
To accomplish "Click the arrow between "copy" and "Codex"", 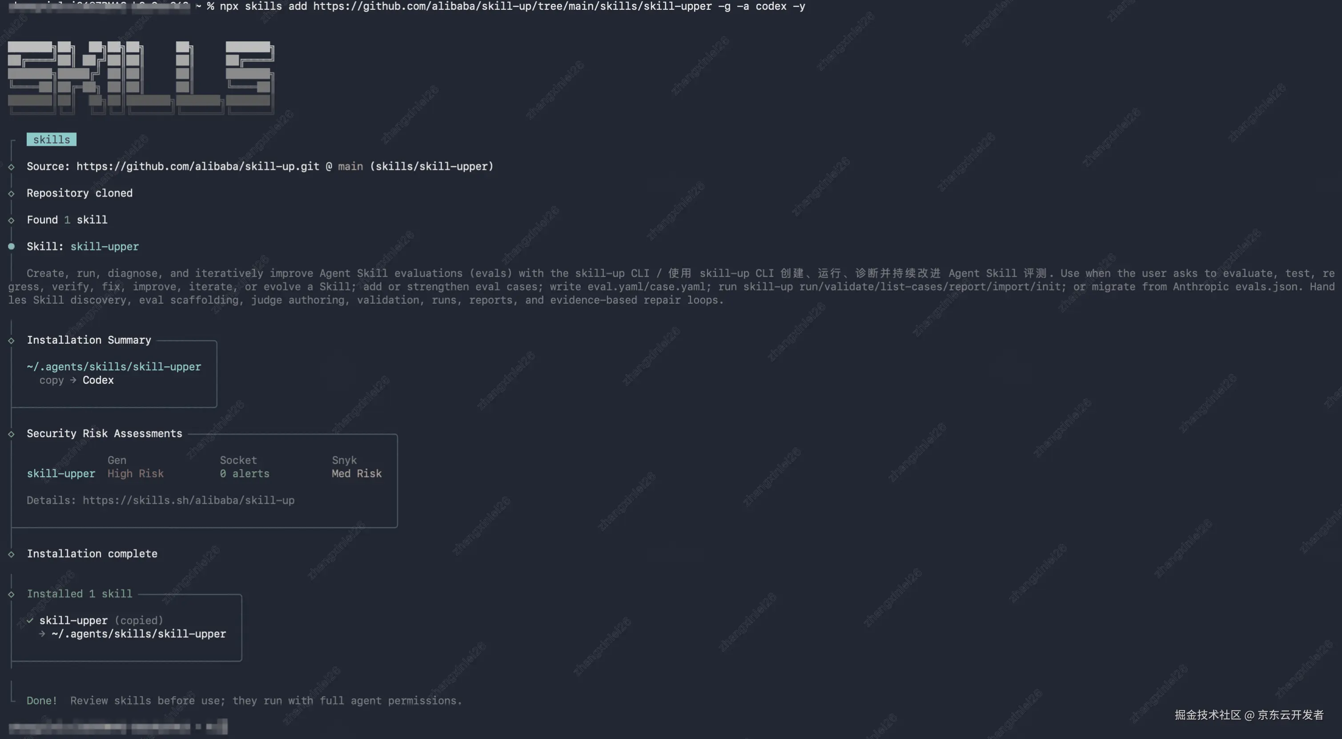I will point(73,380).
